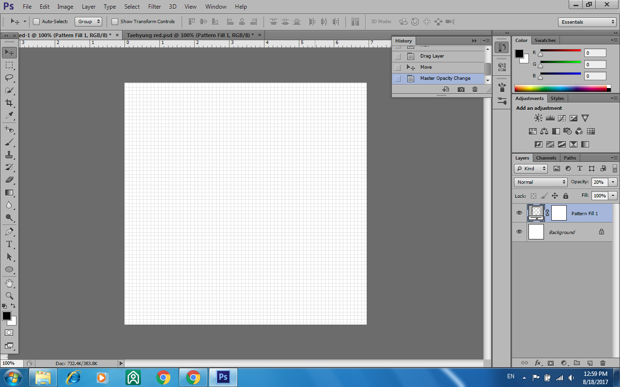Switch to the Channels tab
The height and width of the screenshot is (387, 620).
point(546,158)
